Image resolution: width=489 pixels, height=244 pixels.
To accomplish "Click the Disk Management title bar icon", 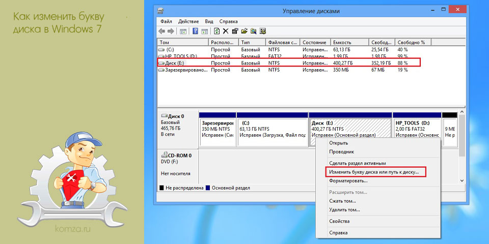I will [x=160, y=11].
